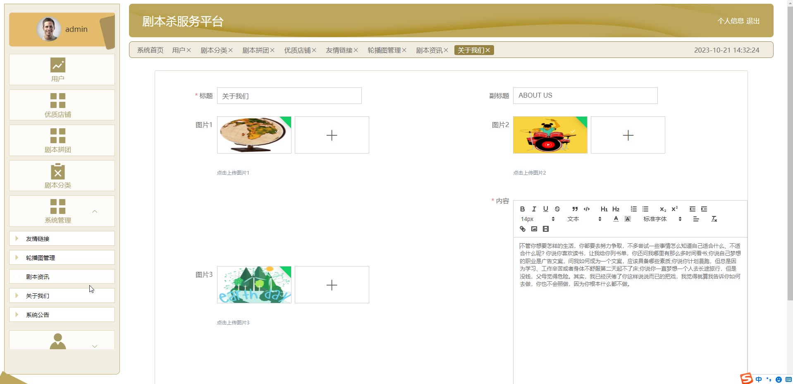Expand the 友情链接 submenu item

point(62,238)
